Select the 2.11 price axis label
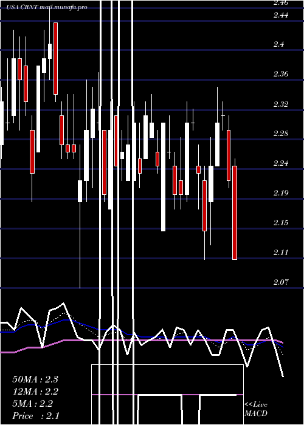Screen dimensions: 304x425 coord(280,253)
